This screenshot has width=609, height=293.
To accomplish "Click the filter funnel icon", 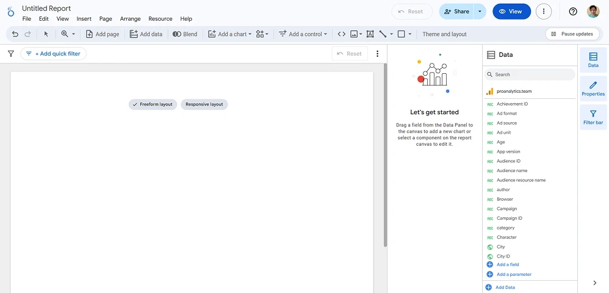I will pos(11,54).
